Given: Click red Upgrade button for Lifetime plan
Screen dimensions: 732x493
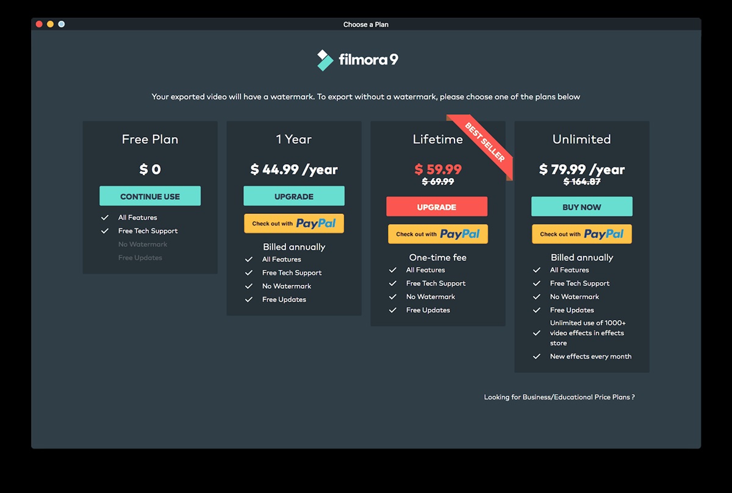Looking at the screenshot, I should pos(437,207).
